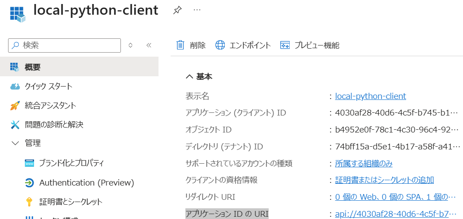Click クライアントの資格情報 label
The height and width of the screenshot is (219, 463).
click(222, 180)
